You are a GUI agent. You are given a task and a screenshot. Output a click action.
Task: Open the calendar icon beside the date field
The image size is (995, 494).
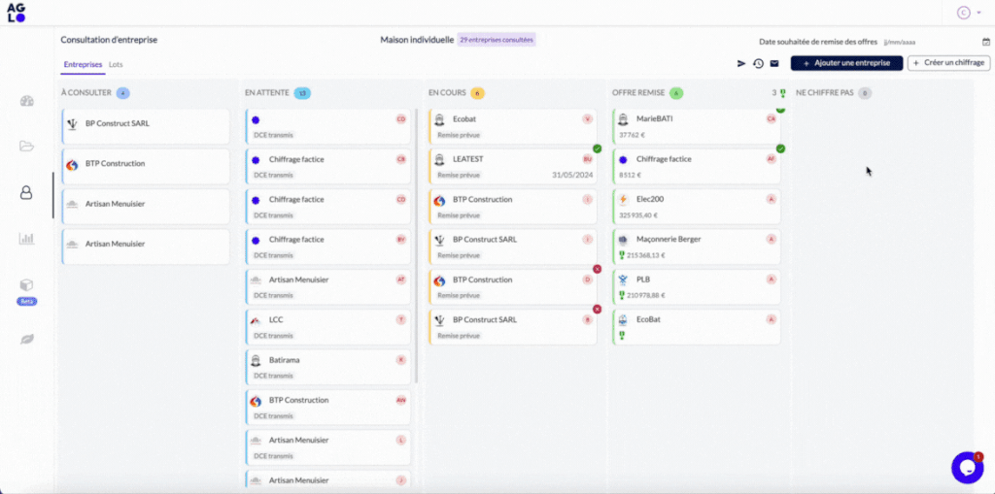[986, 42]
